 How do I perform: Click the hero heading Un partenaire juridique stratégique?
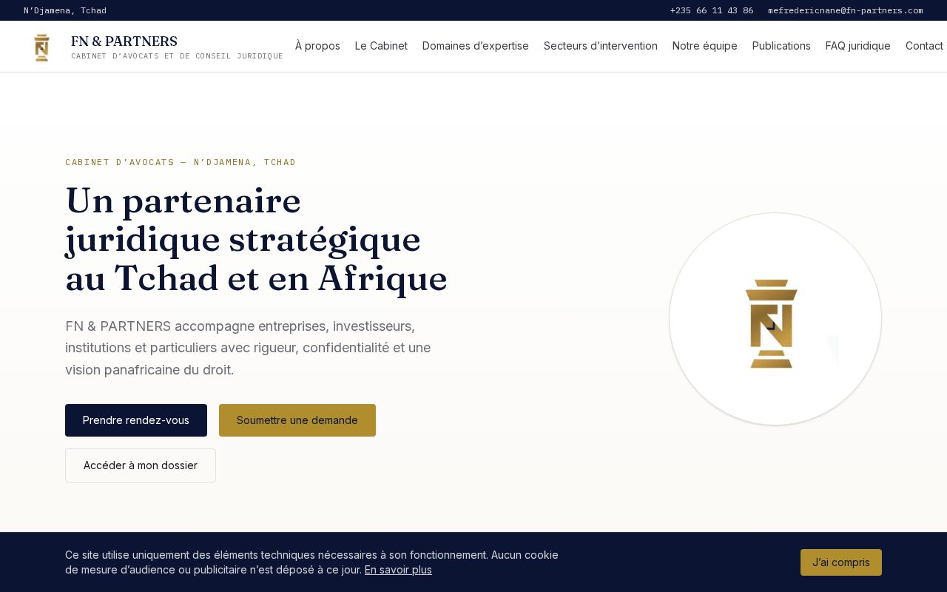coord(257,240)
